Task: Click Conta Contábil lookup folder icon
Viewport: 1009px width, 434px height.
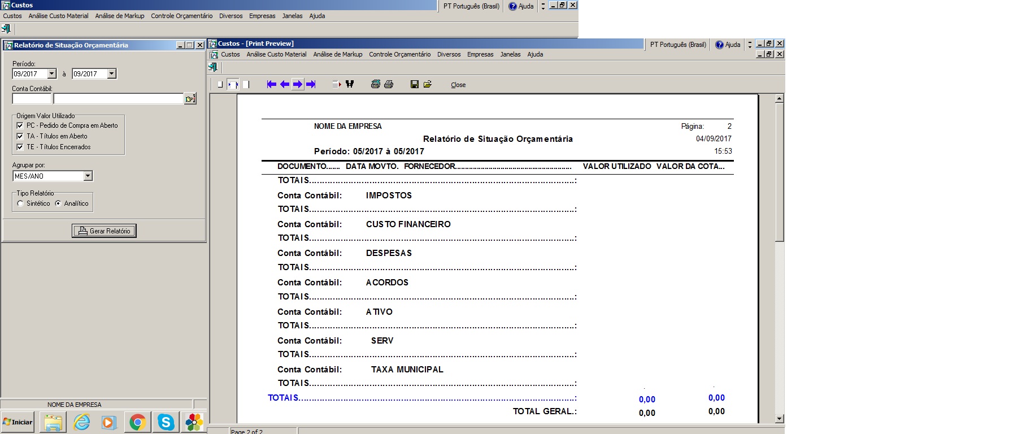Action: [190, 99]
